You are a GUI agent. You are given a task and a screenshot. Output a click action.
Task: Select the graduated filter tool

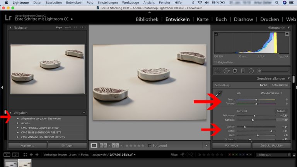[x=242, y=71]
